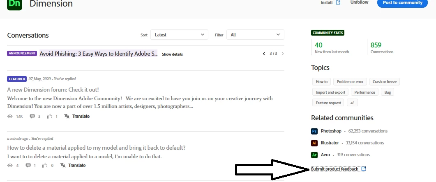Open the Photoshop community link
Viewport: 436px width, 182px height.
click(331, 131)
